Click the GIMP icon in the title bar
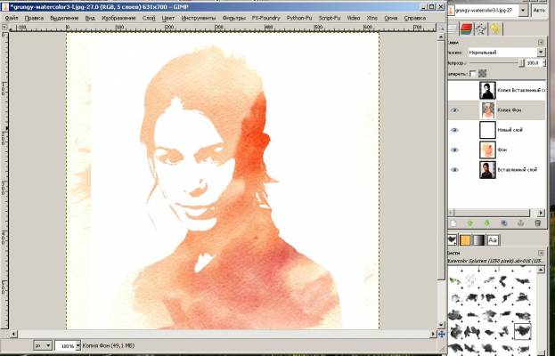Viewport: 555px width, 356px height. click(5, 7)
